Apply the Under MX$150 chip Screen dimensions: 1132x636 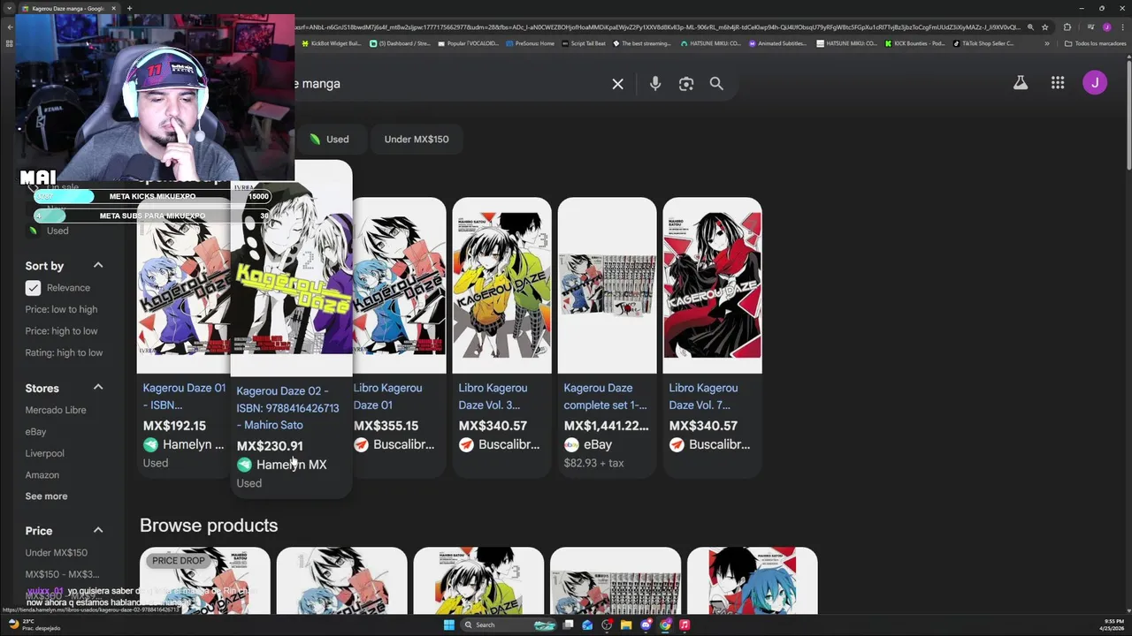tap(417, 139)
